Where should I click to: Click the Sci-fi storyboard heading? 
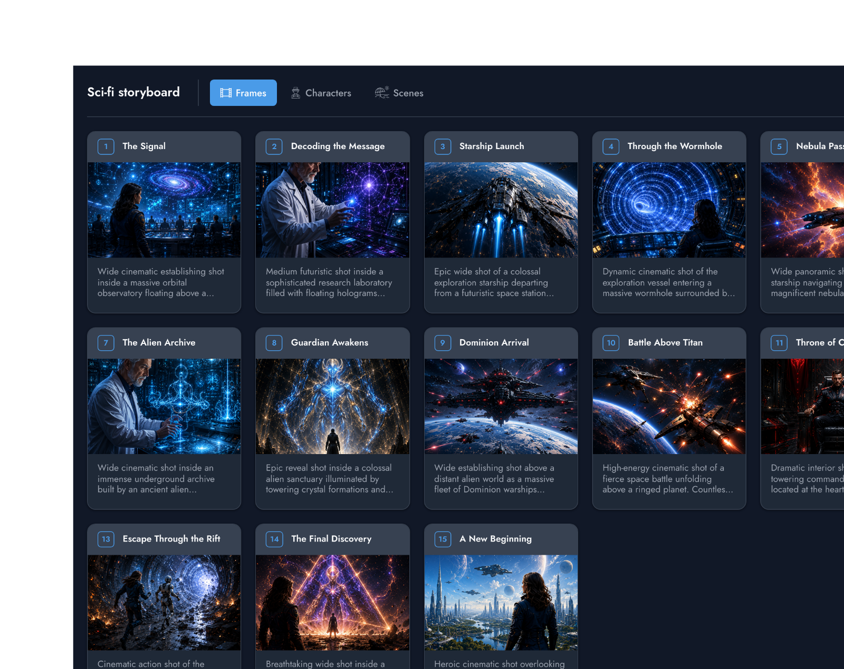click(133, 92)
